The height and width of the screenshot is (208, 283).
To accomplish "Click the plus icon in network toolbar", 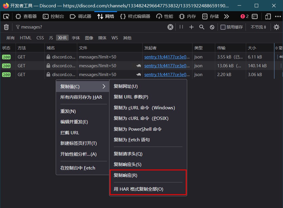I will tap(191, 27).
